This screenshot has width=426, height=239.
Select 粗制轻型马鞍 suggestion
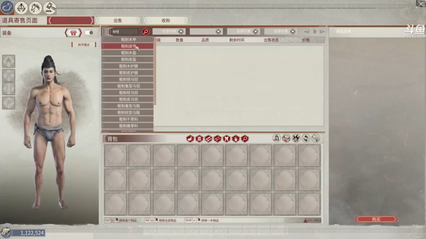pos(127,113)
